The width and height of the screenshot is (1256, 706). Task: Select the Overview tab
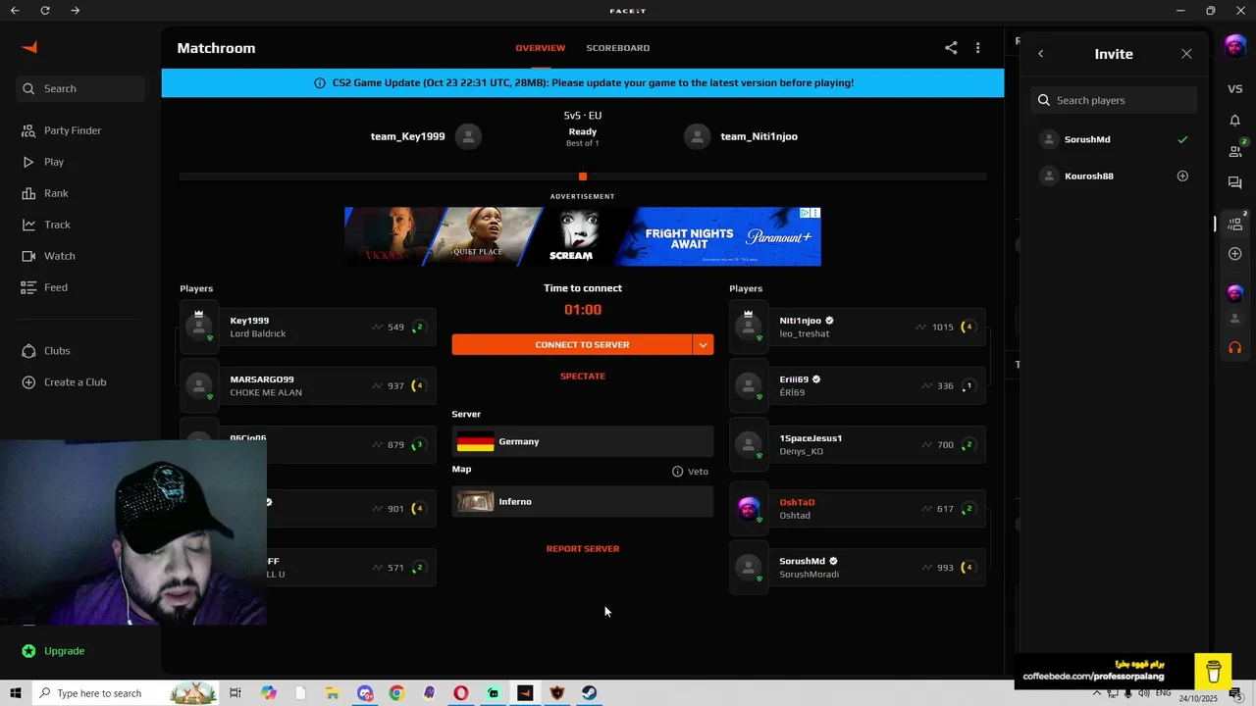pos(541,48)
